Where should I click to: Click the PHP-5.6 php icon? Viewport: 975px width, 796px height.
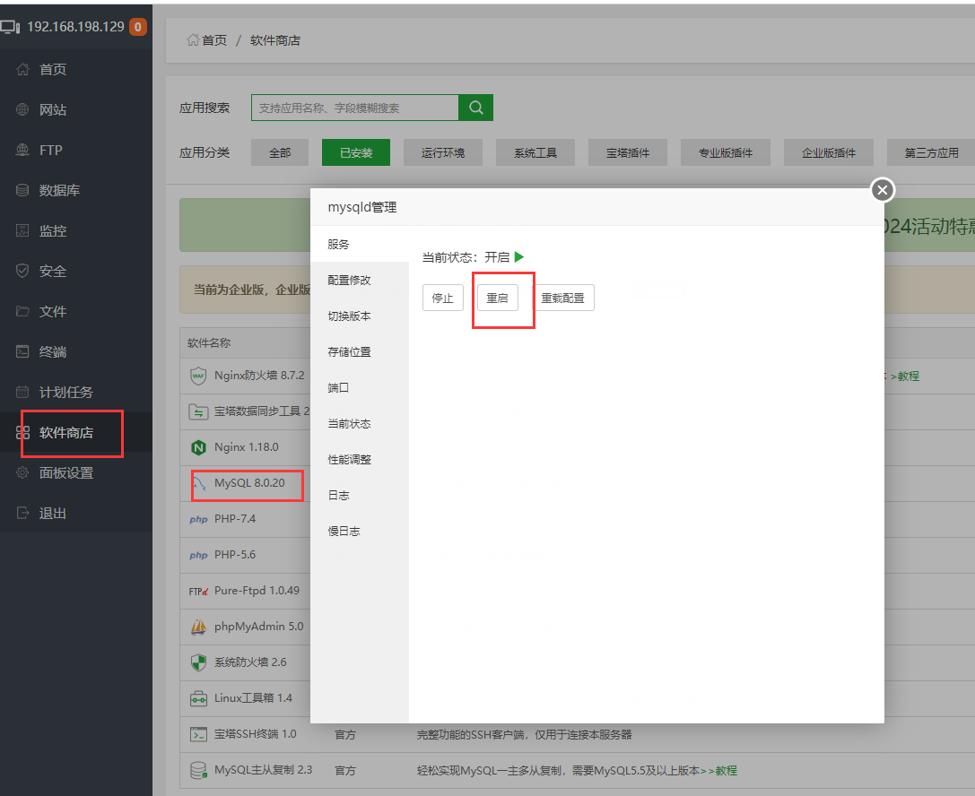tap(198, 556)
